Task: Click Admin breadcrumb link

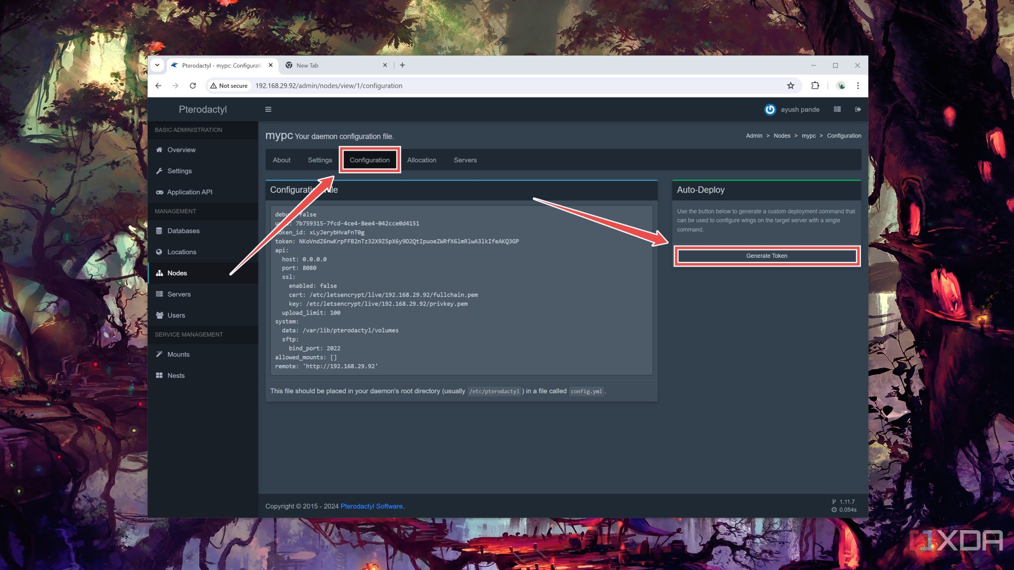Action: point(754,136)
